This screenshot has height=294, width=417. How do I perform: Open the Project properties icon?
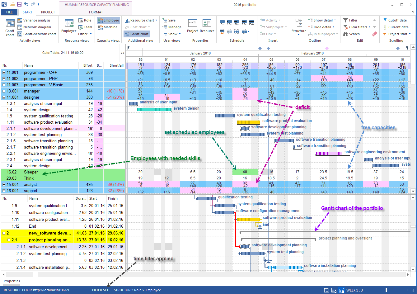[192, 26]
